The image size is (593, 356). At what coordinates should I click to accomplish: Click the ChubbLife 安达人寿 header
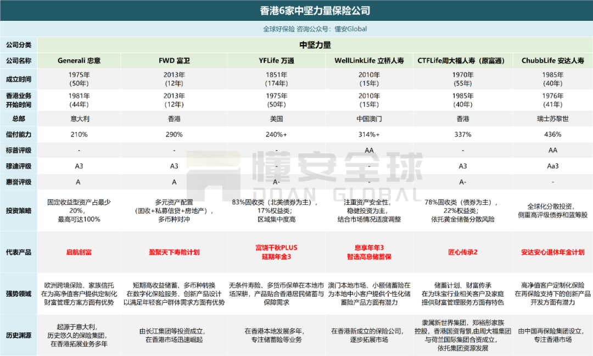552,60
